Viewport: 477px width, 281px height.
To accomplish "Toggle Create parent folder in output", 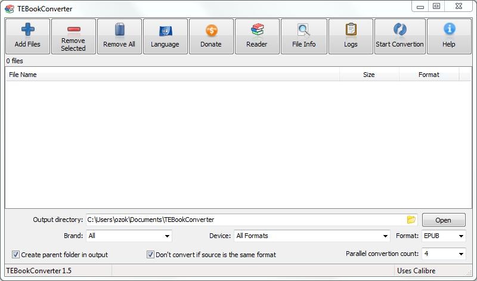I will (x=16, y=255).
